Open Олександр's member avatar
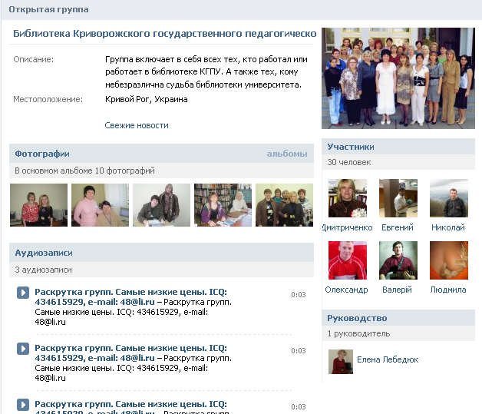Screen dimensions: 482x414 pos(348,260)
